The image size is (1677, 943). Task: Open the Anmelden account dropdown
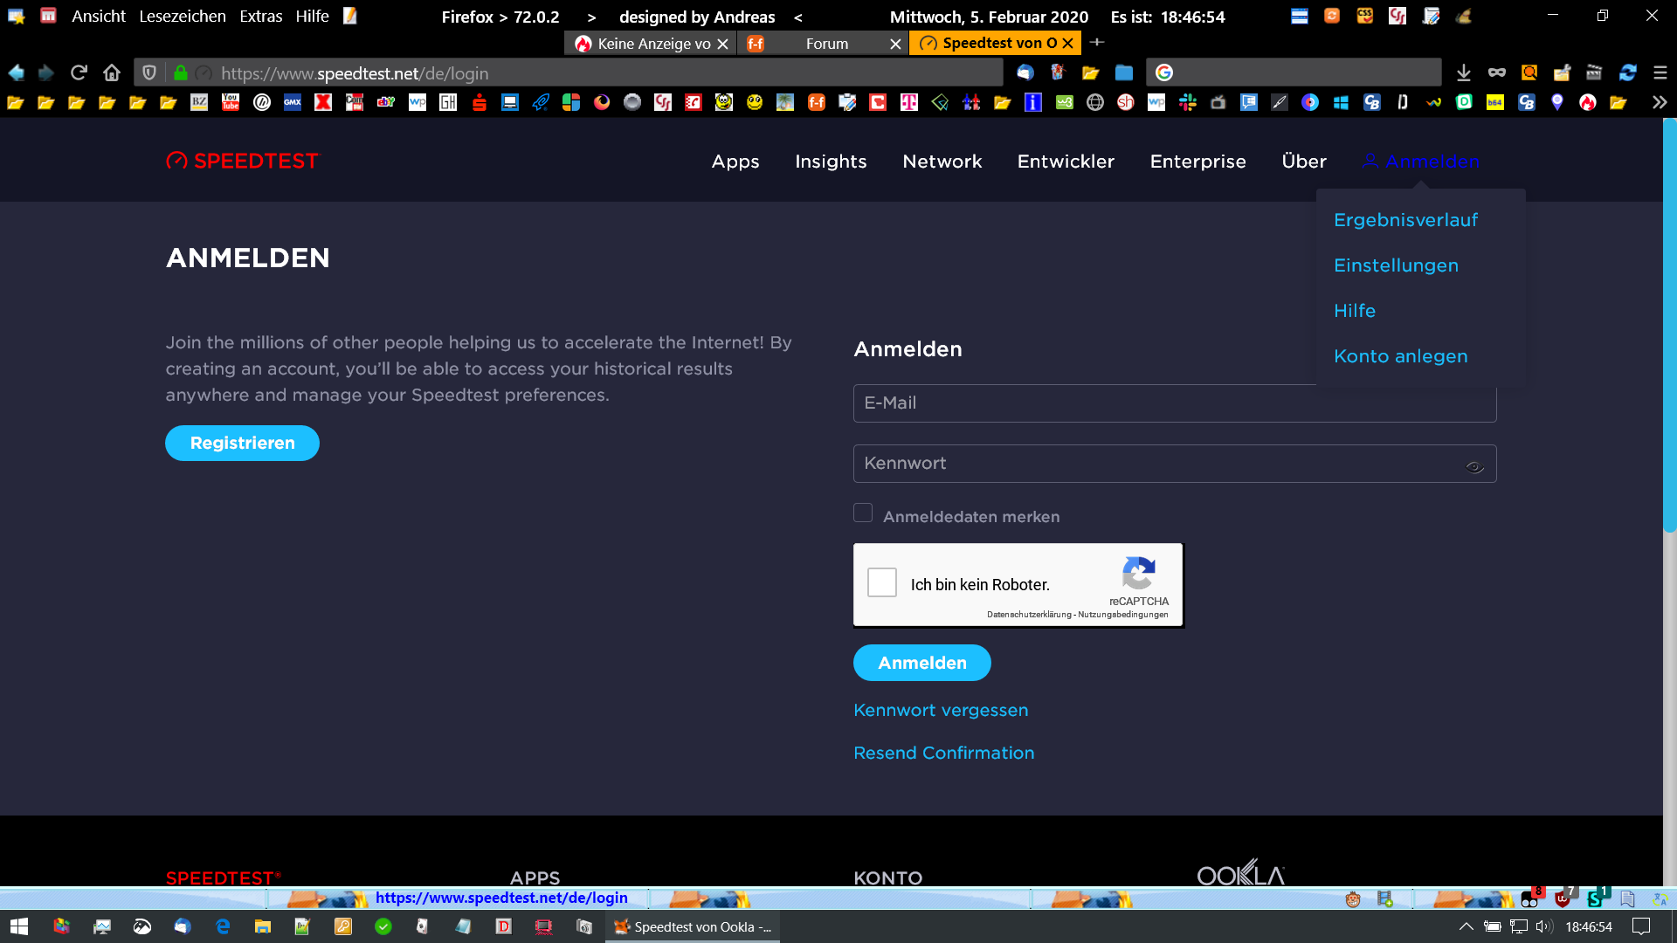click(x=1420, y=162)
